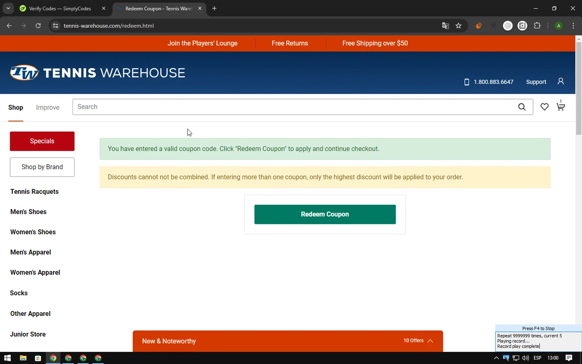The image size is (582, 364).
Task: Click the 'd' circled extension icon
Action: 522,26
